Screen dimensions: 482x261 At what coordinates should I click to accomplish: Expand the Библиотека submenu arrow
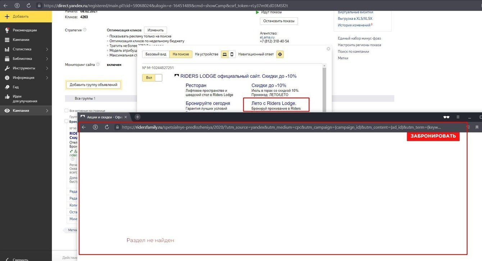(47, 59)
